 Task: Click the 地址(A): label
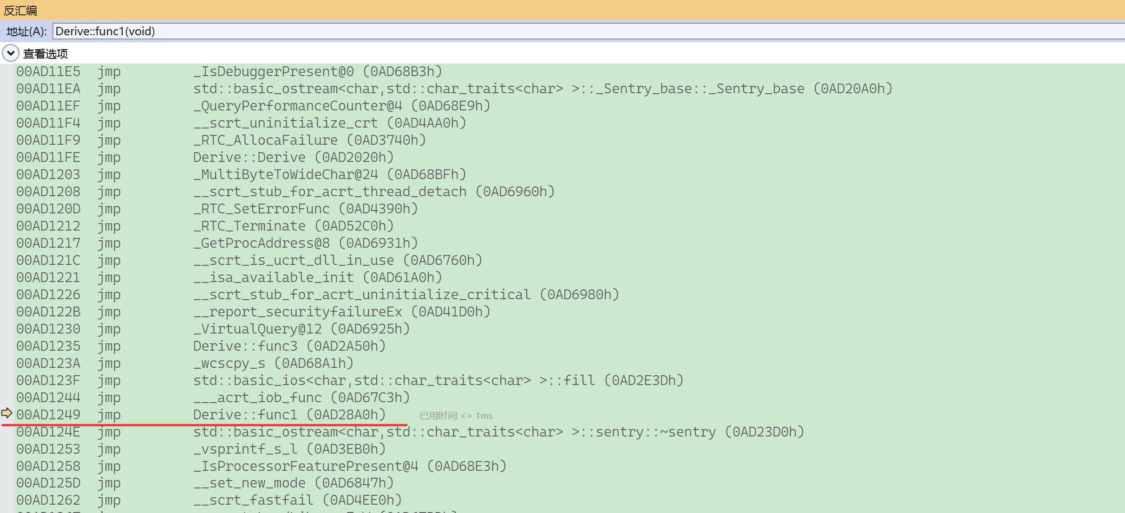[x=26, y=32]
